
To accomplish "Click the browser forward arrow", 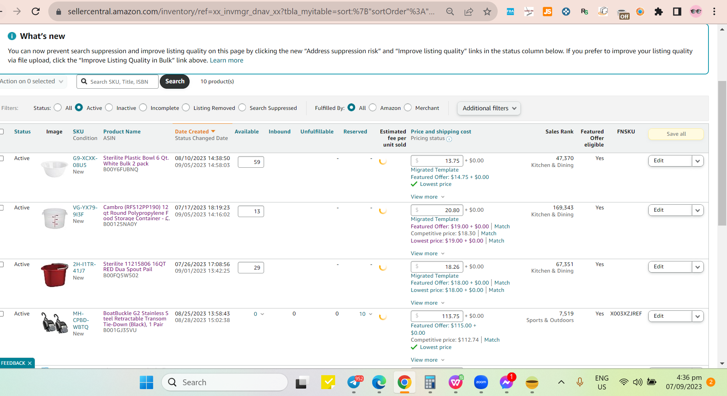I will (17, 12).
